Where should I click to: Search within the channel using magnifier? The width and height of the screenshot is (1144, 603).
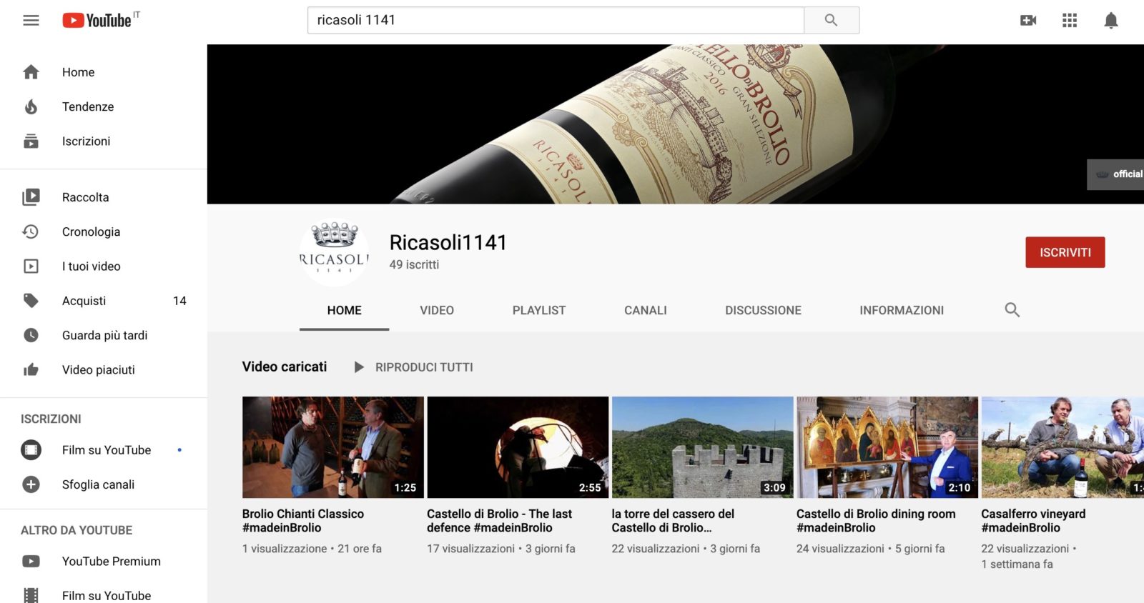pyautogui.click(x=1012, y=310)
